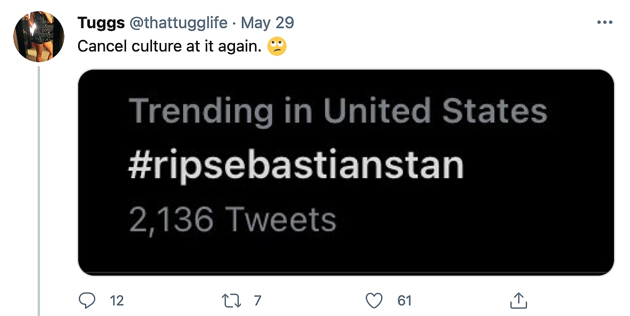630x316 pixels.
Task: Open the share tweet icon
Action: (517, 301)
